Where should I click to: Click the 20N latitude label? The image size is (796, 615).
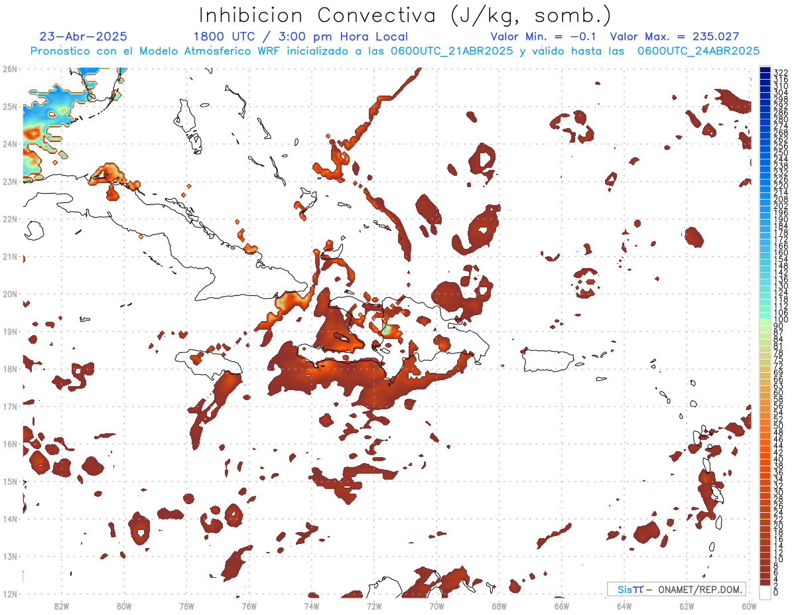pos(10,294)
